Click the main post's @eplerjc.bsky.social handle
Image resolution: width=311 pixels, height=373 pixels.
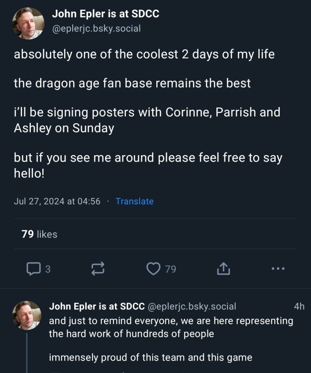pyautogui.click(x=97, y=29)
